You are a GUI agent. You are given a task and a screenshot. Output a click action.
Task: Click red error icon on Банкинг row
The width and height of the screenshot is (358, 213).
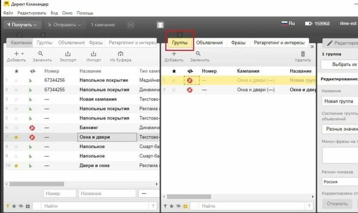[x=32, y=128]
